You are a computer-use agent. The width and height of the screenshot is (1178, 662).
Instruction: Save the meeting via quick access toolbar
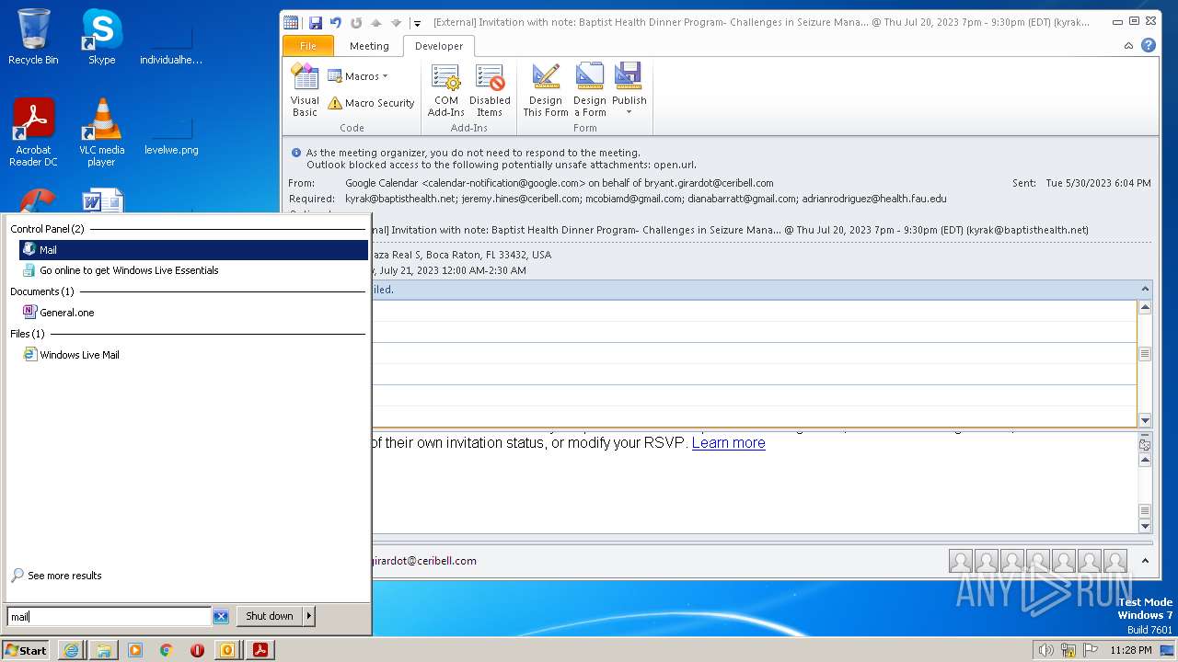tap(316, 22)
